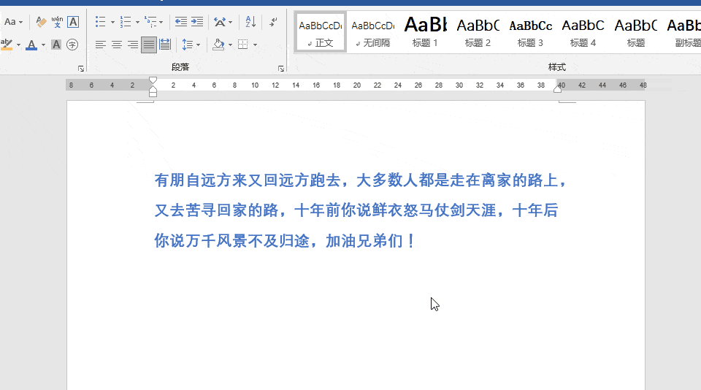Apply character border icon
701x390 pixels.
(73, 21)
